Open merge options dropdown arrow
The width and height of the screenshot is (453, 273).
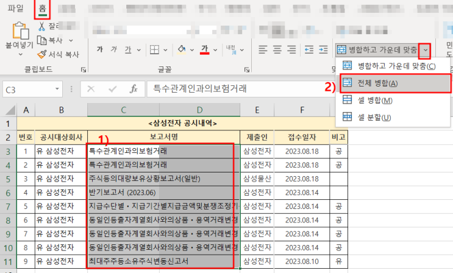[426, 50]
